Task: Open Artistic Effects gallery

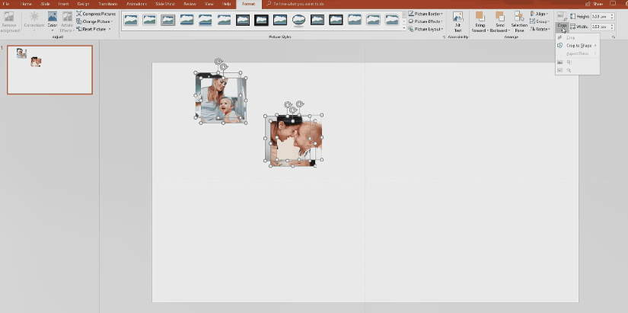Action: coord(67,22)
